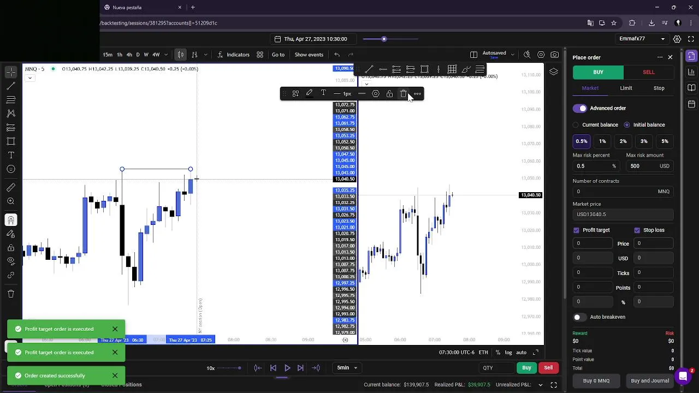Image resolution: width=699 pixels, height=393 pixels.
Task: Select the ruler measure tool
Action: point(11,188)
